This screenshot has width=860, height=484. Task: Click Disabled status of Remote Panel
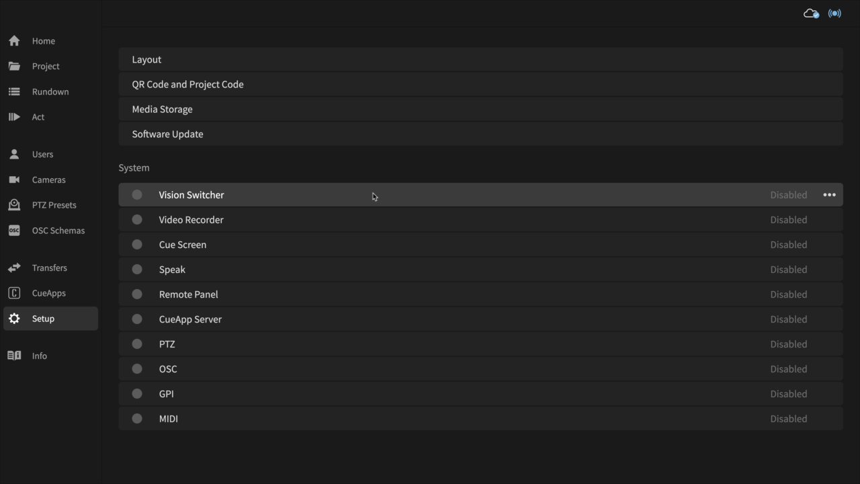(789, 294)
